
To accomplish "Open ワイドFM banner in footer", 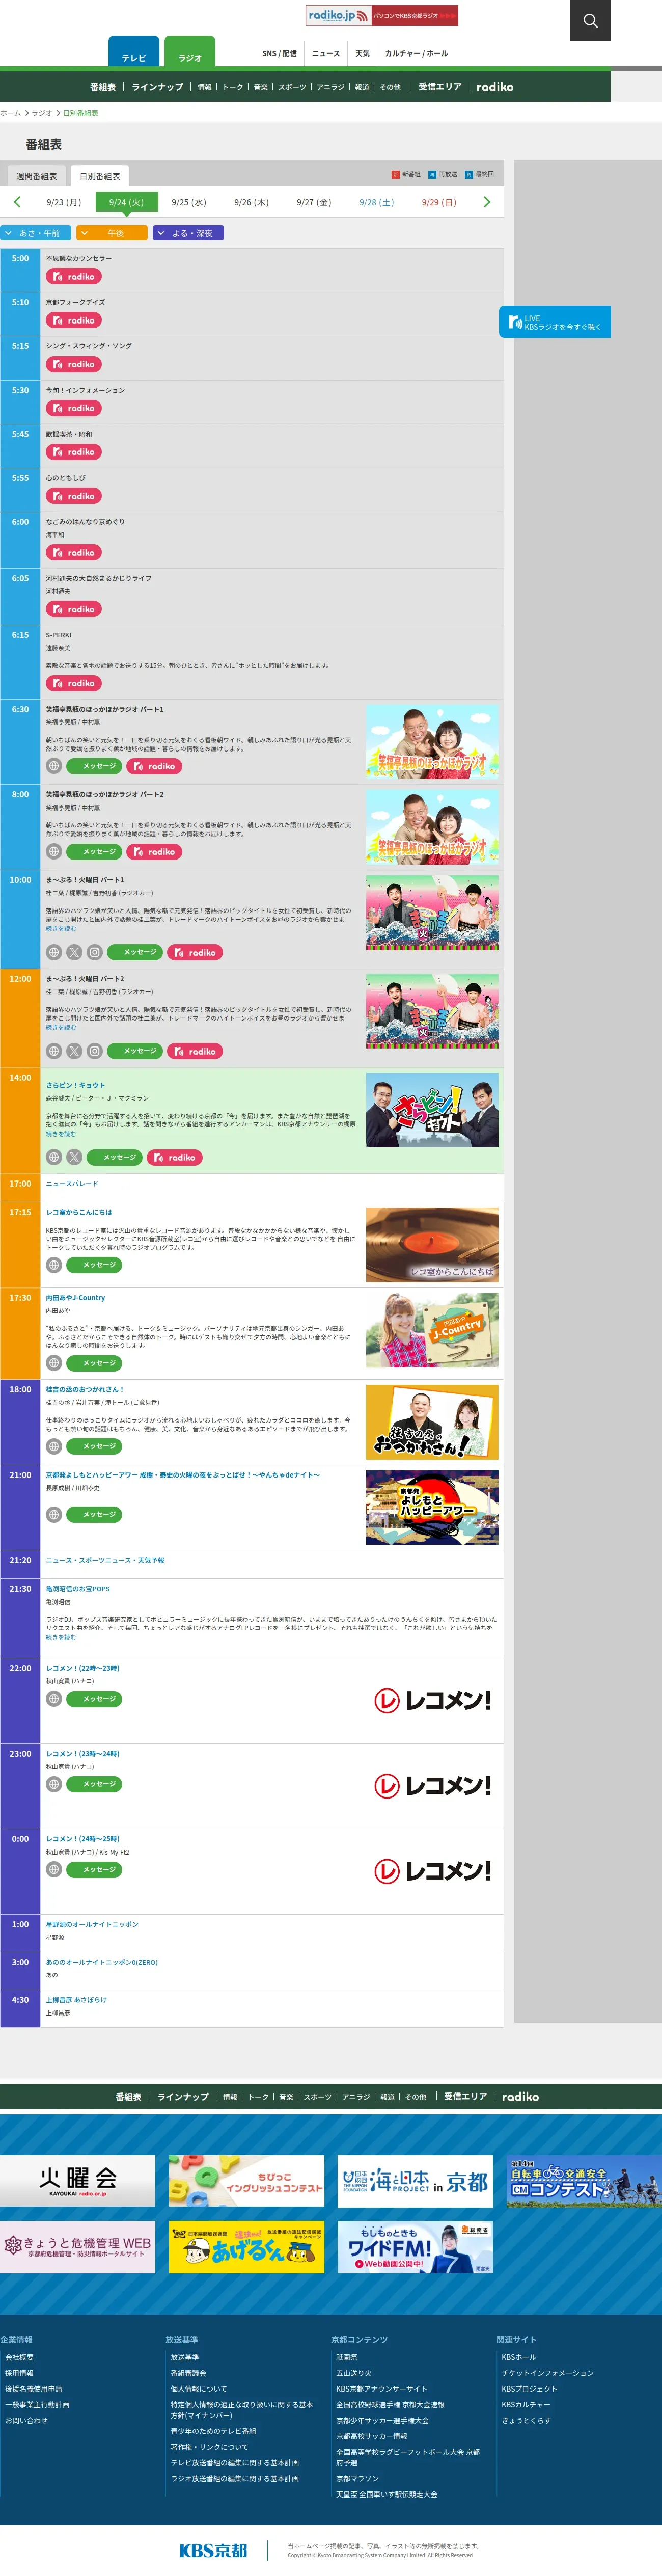I will pos(415,2247).
